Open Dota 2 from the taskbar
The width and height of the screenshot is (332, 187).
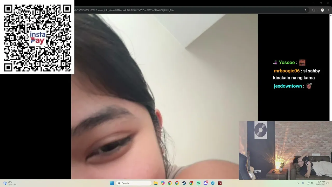220,183
